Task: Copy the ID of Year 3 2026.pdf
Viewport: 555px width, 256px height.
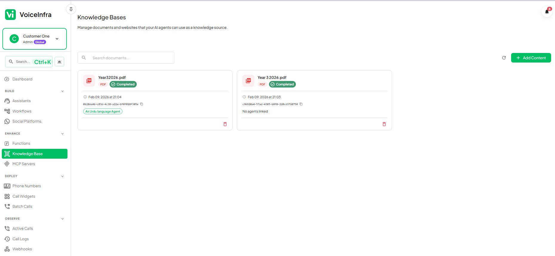Action: (301, 104)
